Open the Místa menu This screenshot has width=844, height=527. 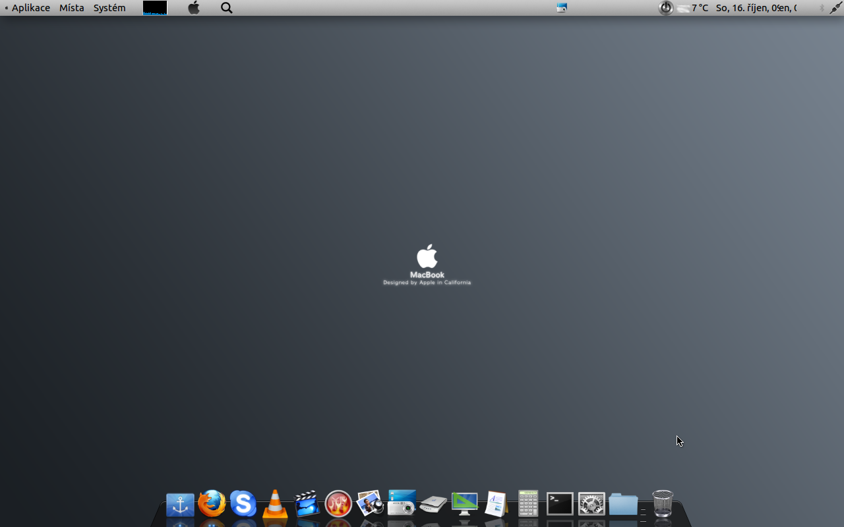click(72, 8)
